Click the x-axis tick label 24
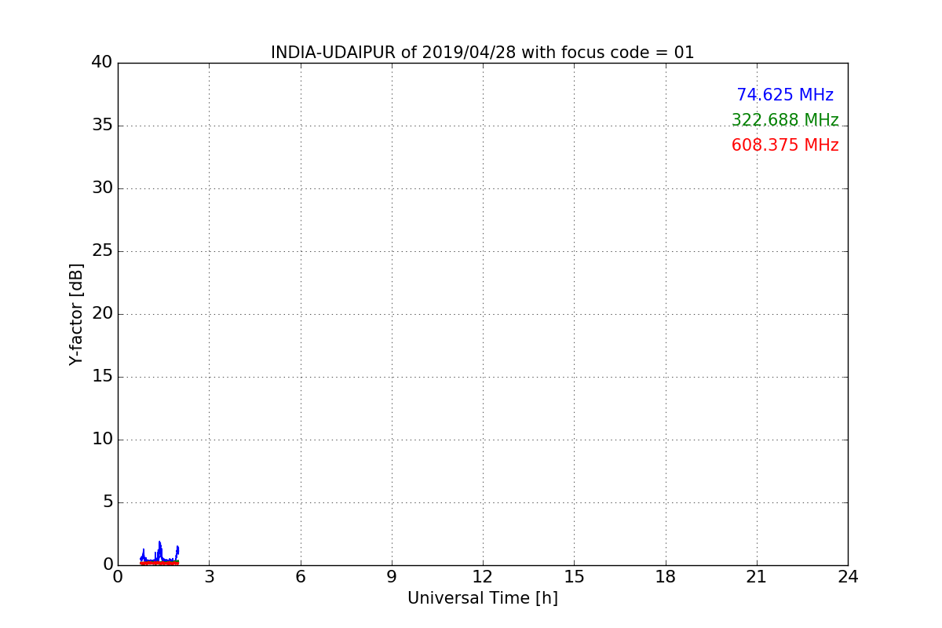Viewport: 942px width, 628px height. pyautogui.click(x=848, y=577)
